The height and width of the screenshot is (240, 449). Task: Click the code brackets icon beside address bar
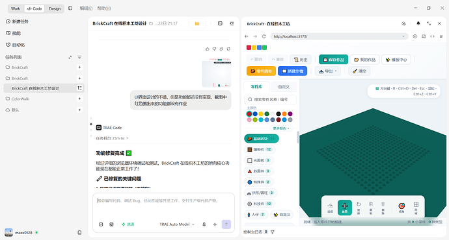tap(432, 36)
